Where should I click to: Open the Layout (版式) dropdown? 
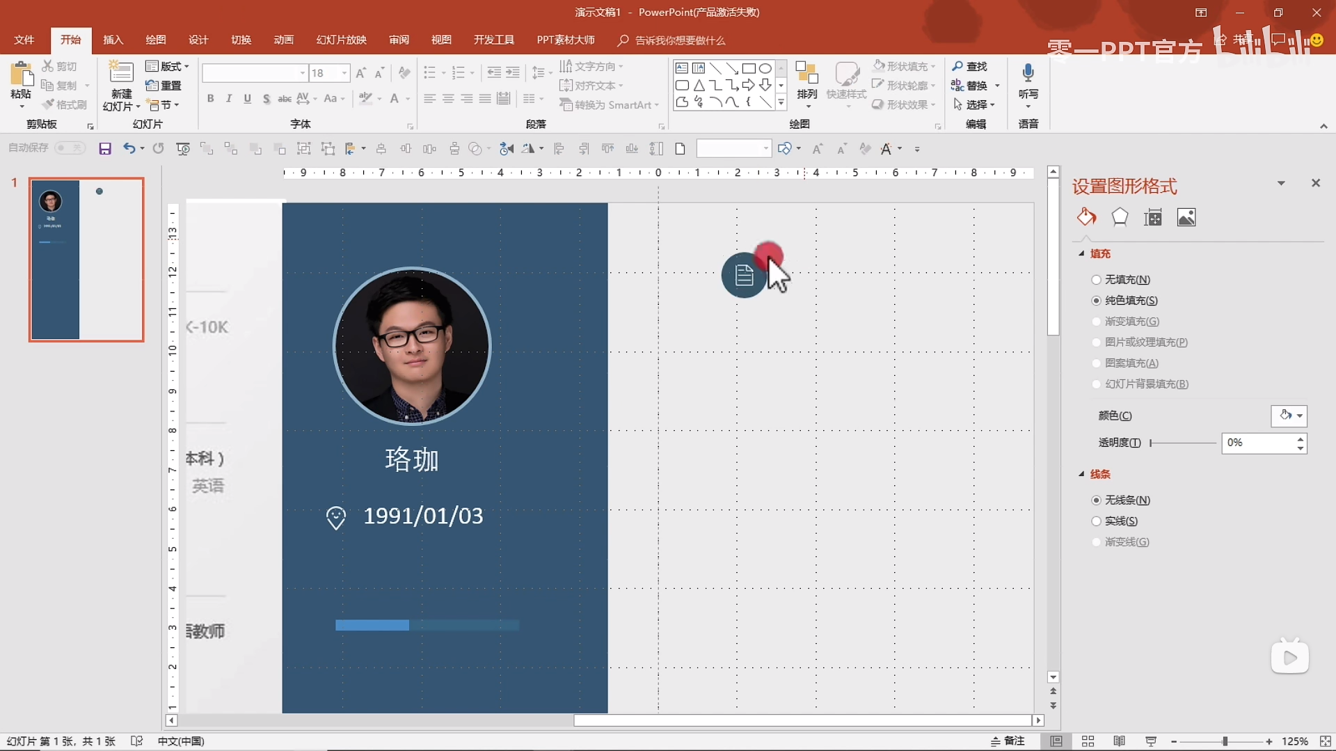click(168, 66)
